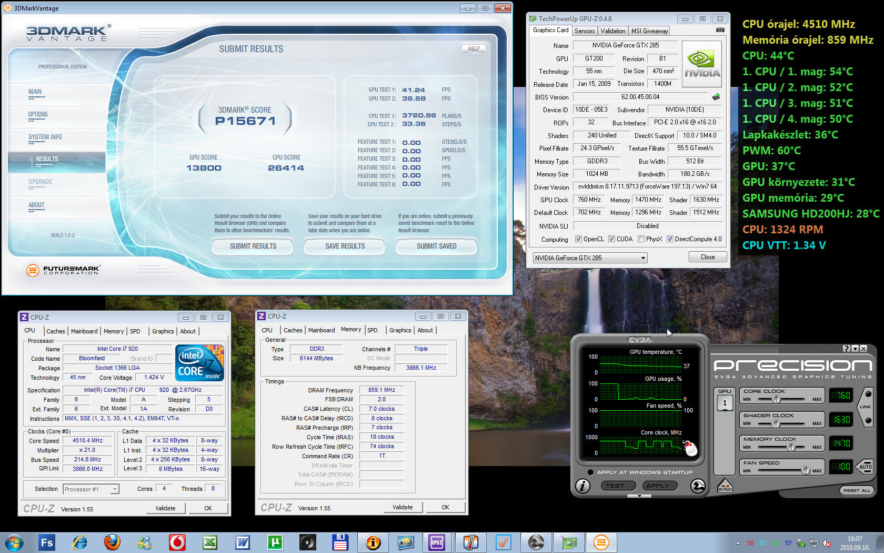
Task: Open Windows Live Messenger from the taskbar
Action: coord(145,542)
